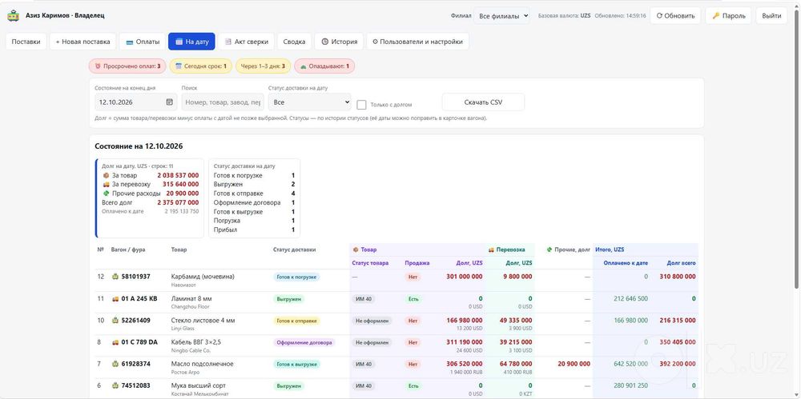Click the icon in Прочие, долг header
Viewport: 801px width, 399px height.
point(549,249)
